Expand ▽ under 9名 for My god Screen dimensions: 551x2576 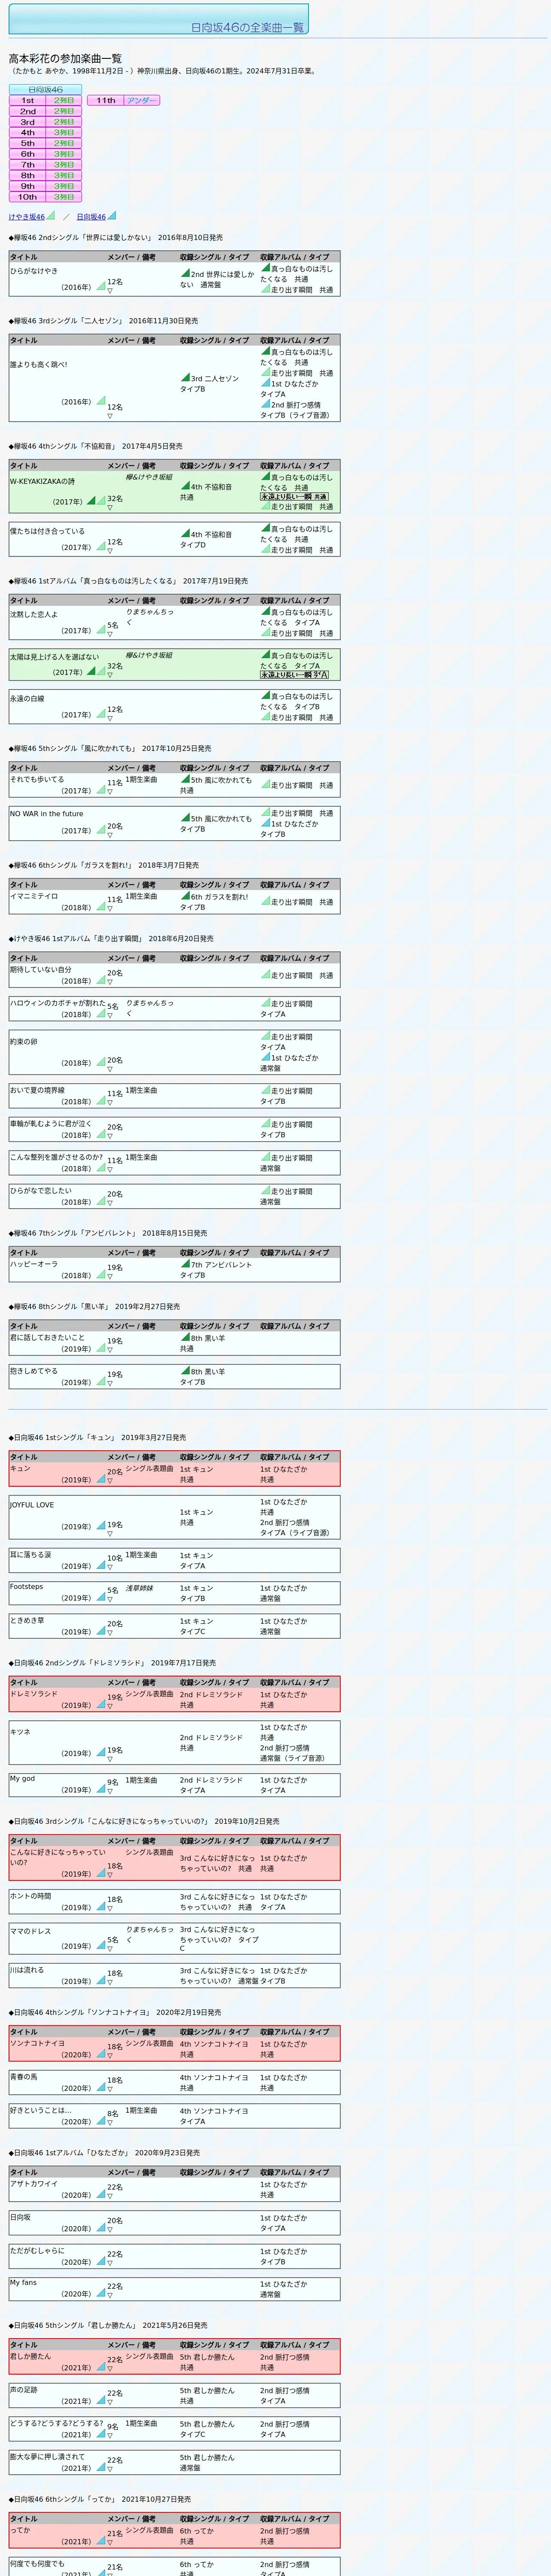110,1791
